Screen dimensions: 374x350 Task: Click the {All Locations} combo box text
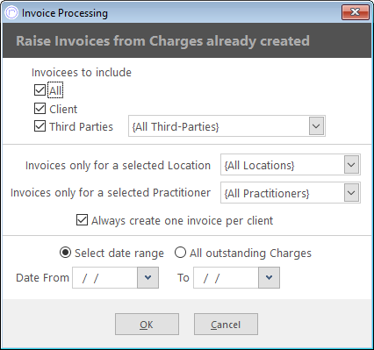point(259,166)
